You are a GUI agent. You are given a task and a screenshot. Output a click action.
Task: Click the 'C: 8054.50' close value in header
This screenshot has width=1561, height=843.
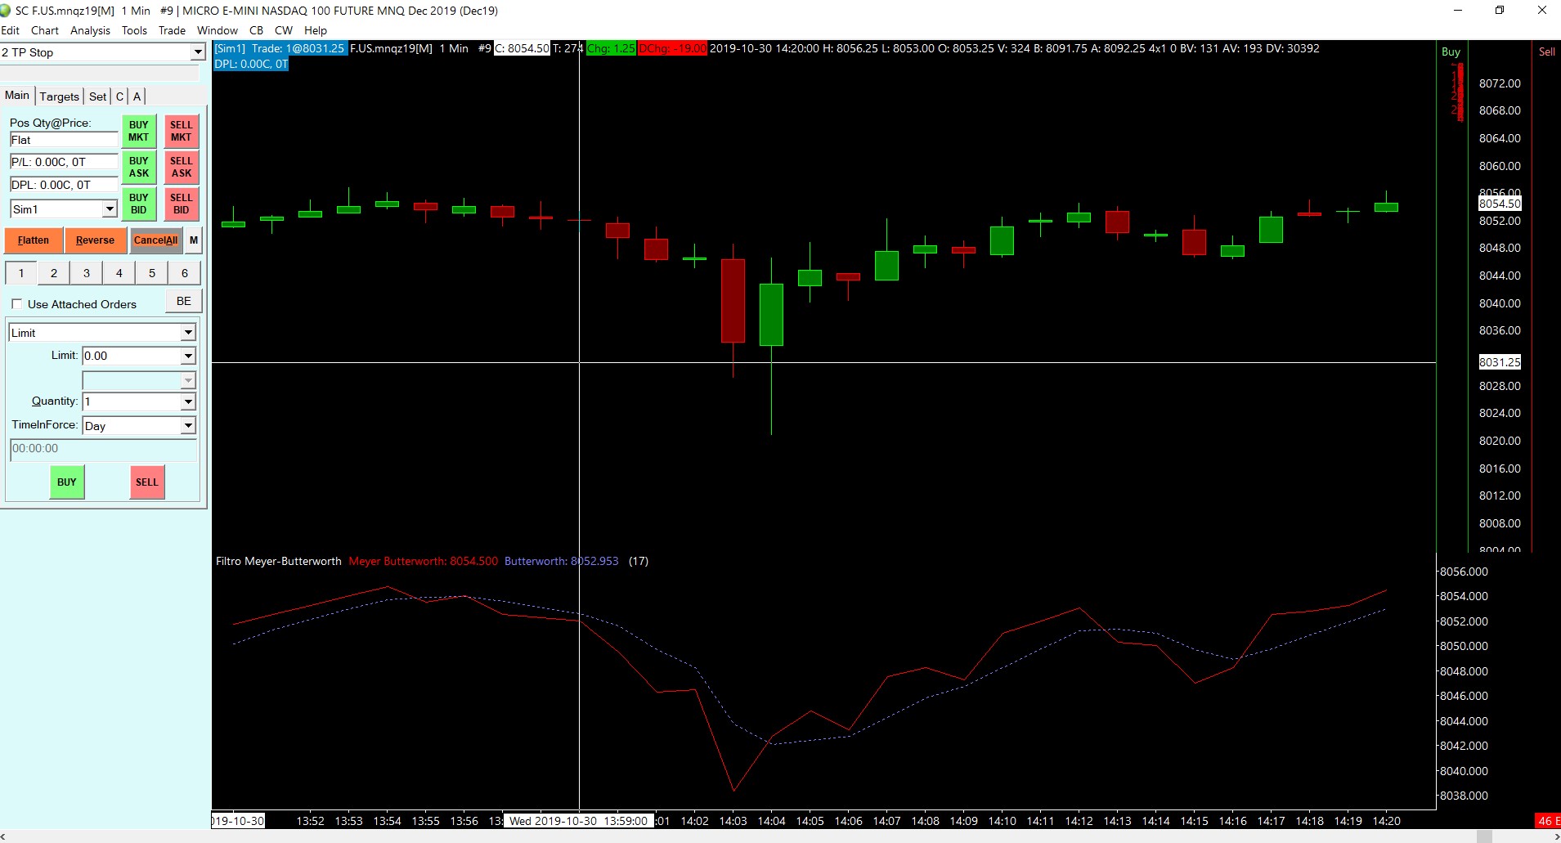pyautogui.click(x=522, y=48)
